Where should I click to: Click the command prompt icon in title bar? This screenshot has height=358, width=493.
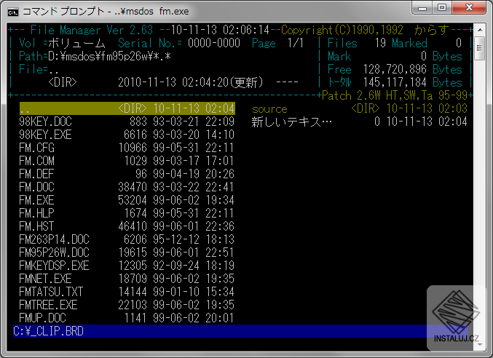tap(13, 12)
